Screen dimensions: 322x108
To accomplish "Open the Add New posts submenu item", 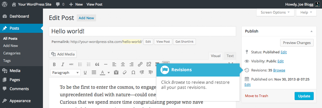I will pyautogui.click(x=10, y=46).
